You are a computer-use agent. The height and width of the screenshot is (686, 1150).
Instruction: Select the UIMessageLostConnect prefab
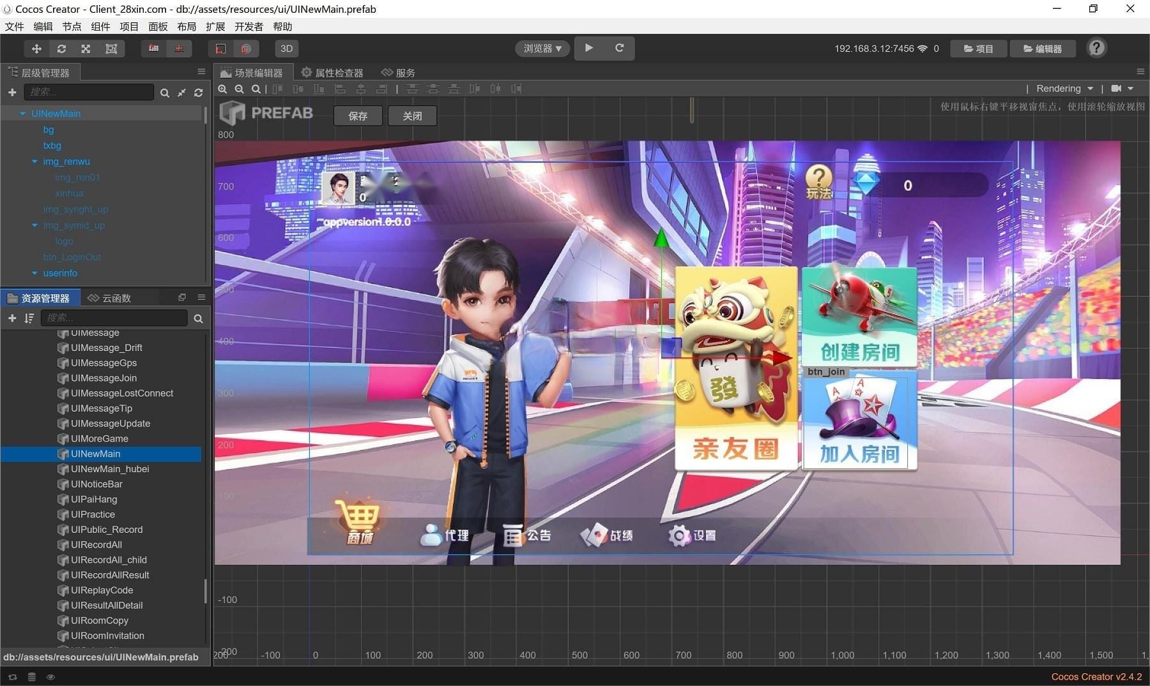click(121, 393)
